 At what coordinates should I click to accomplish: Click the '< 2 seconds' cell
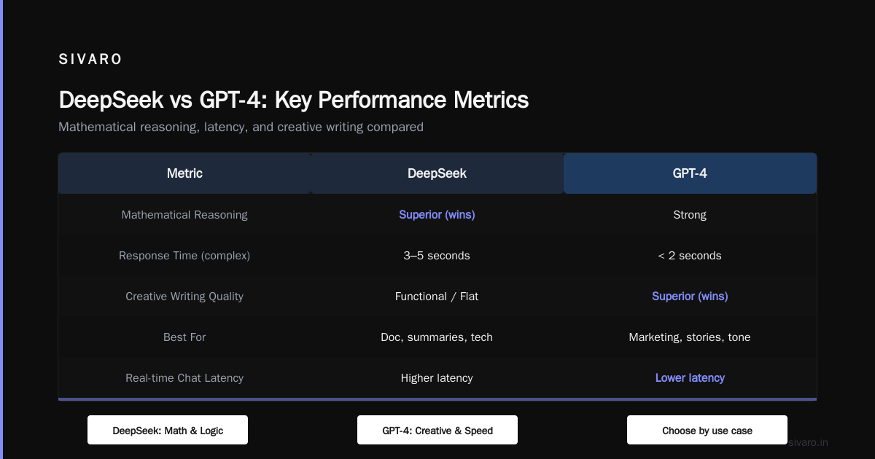(x=690, y=256)
